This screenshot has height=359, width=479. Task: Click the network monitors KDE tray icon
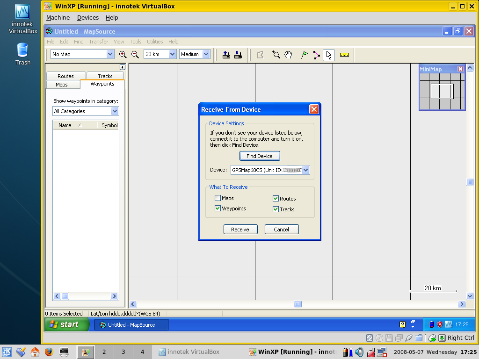tap(382, 352)
